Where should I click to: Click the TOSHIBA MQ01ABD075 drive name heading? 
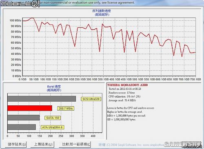point(127,85)
